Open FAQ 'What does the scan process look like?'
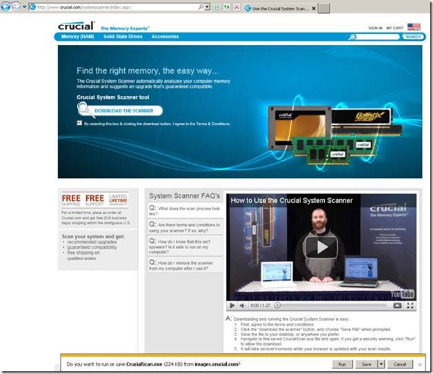 click(185, 211)
